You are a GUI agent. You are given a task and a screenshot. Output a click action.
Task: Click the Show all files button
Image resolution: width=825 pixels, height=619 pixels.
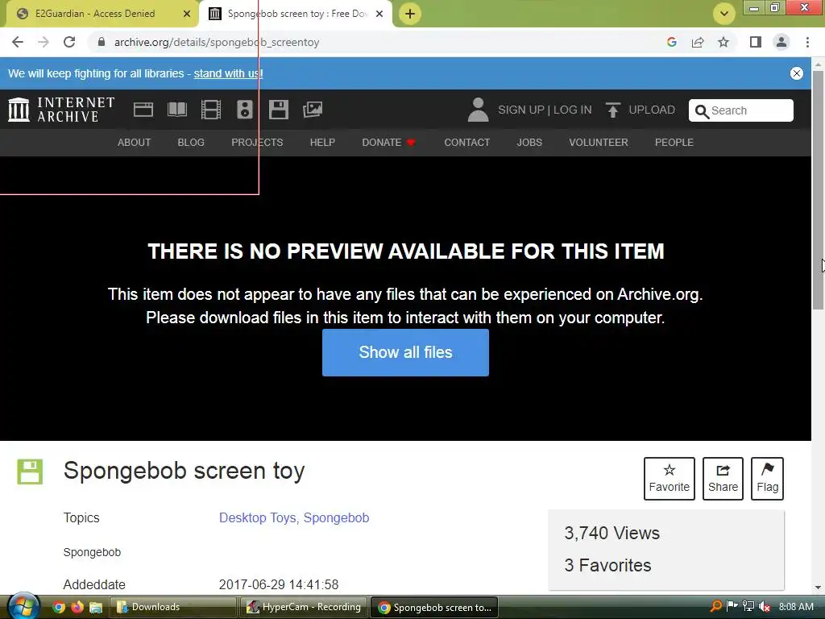405,352
